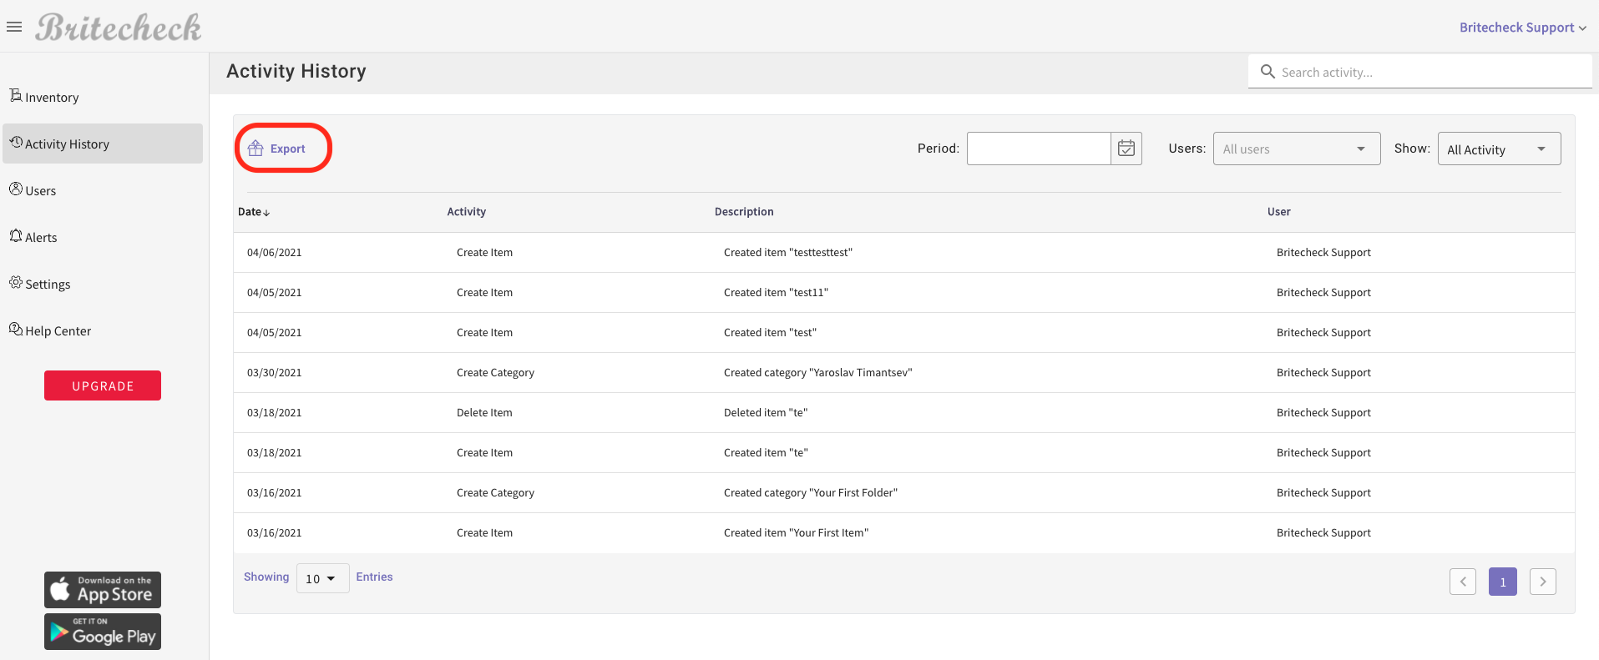1599x660 pixels.
Task: Click Create Category activity for Yaroslav Timantsev
Action: [495, 373]
